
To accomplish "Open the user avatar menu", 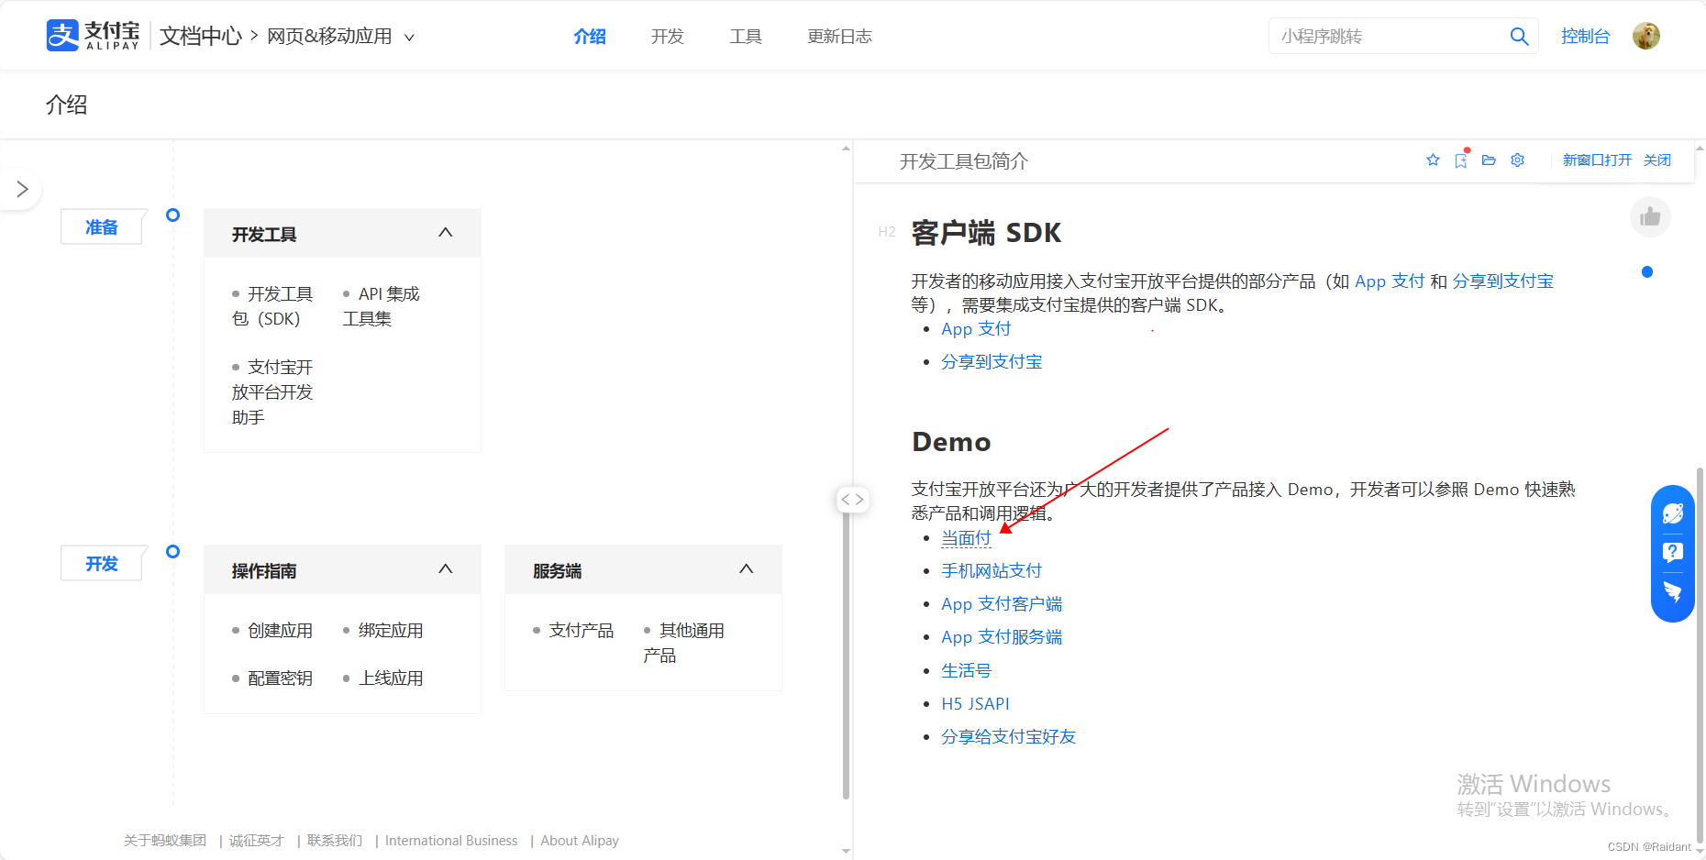I will (x=1646, y=36).
